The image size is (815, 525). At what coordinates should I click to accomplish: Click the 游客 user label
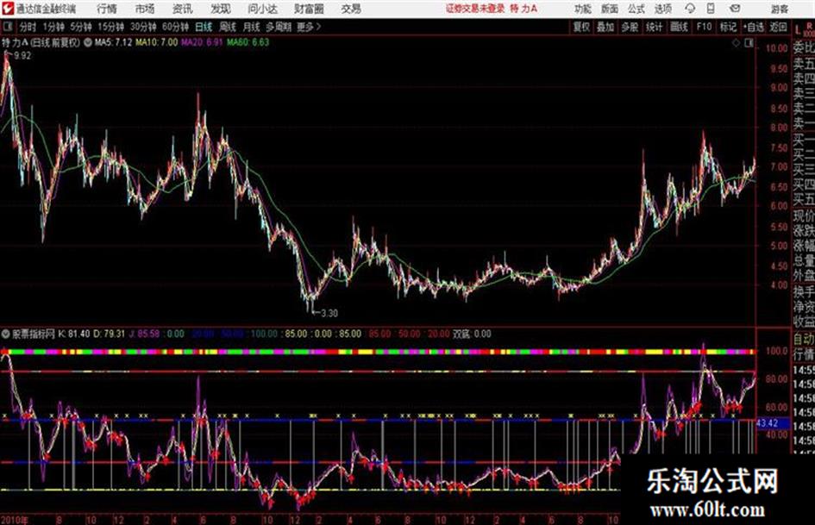779,9
